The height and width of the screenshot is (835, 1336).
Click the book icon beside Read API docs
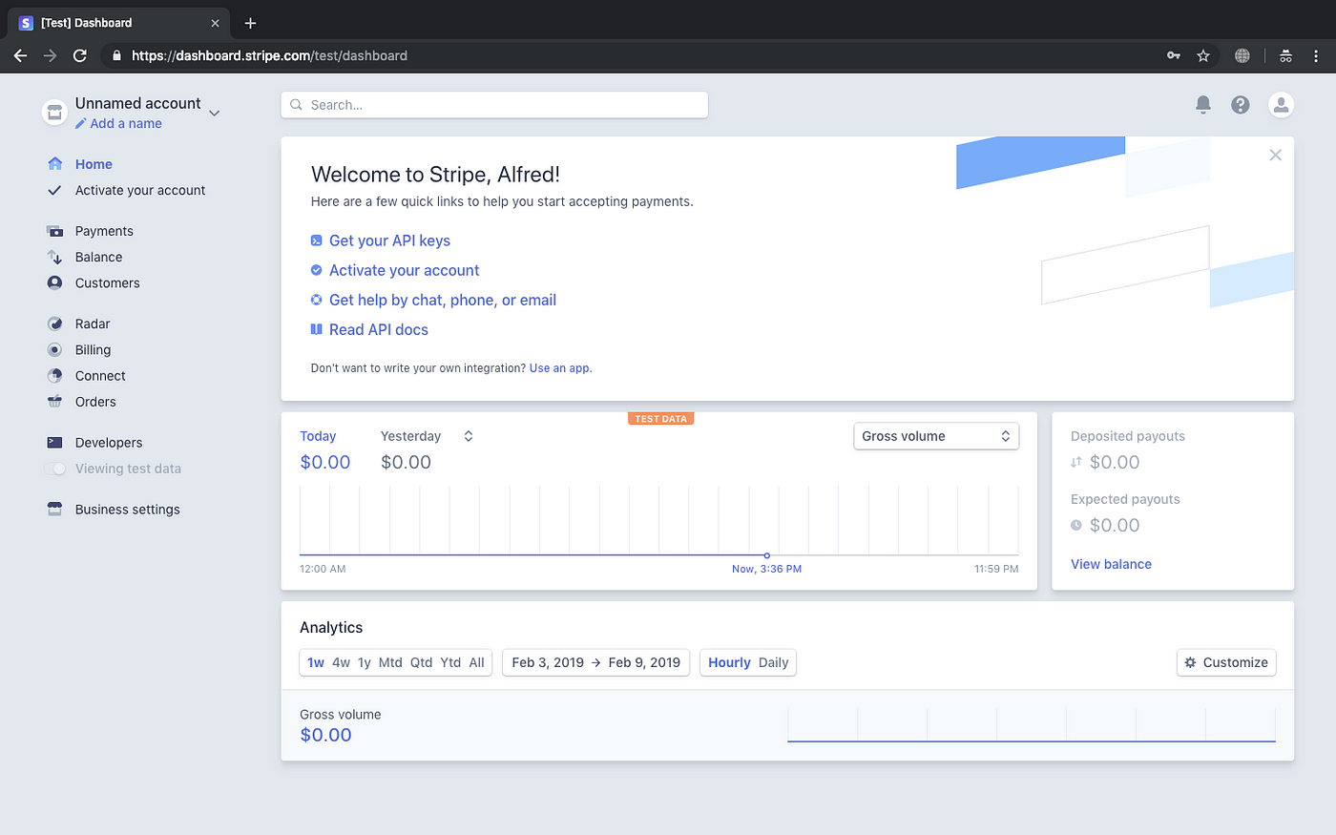pos(317,329)
